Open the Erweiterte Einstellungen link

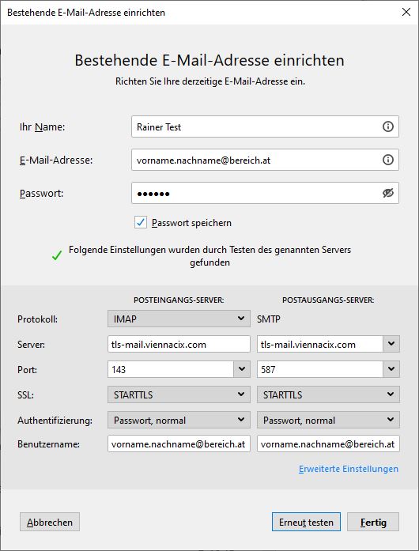tap(349, 469)
